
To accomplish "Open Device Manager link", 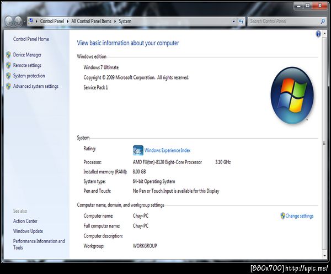I will 27,55.
